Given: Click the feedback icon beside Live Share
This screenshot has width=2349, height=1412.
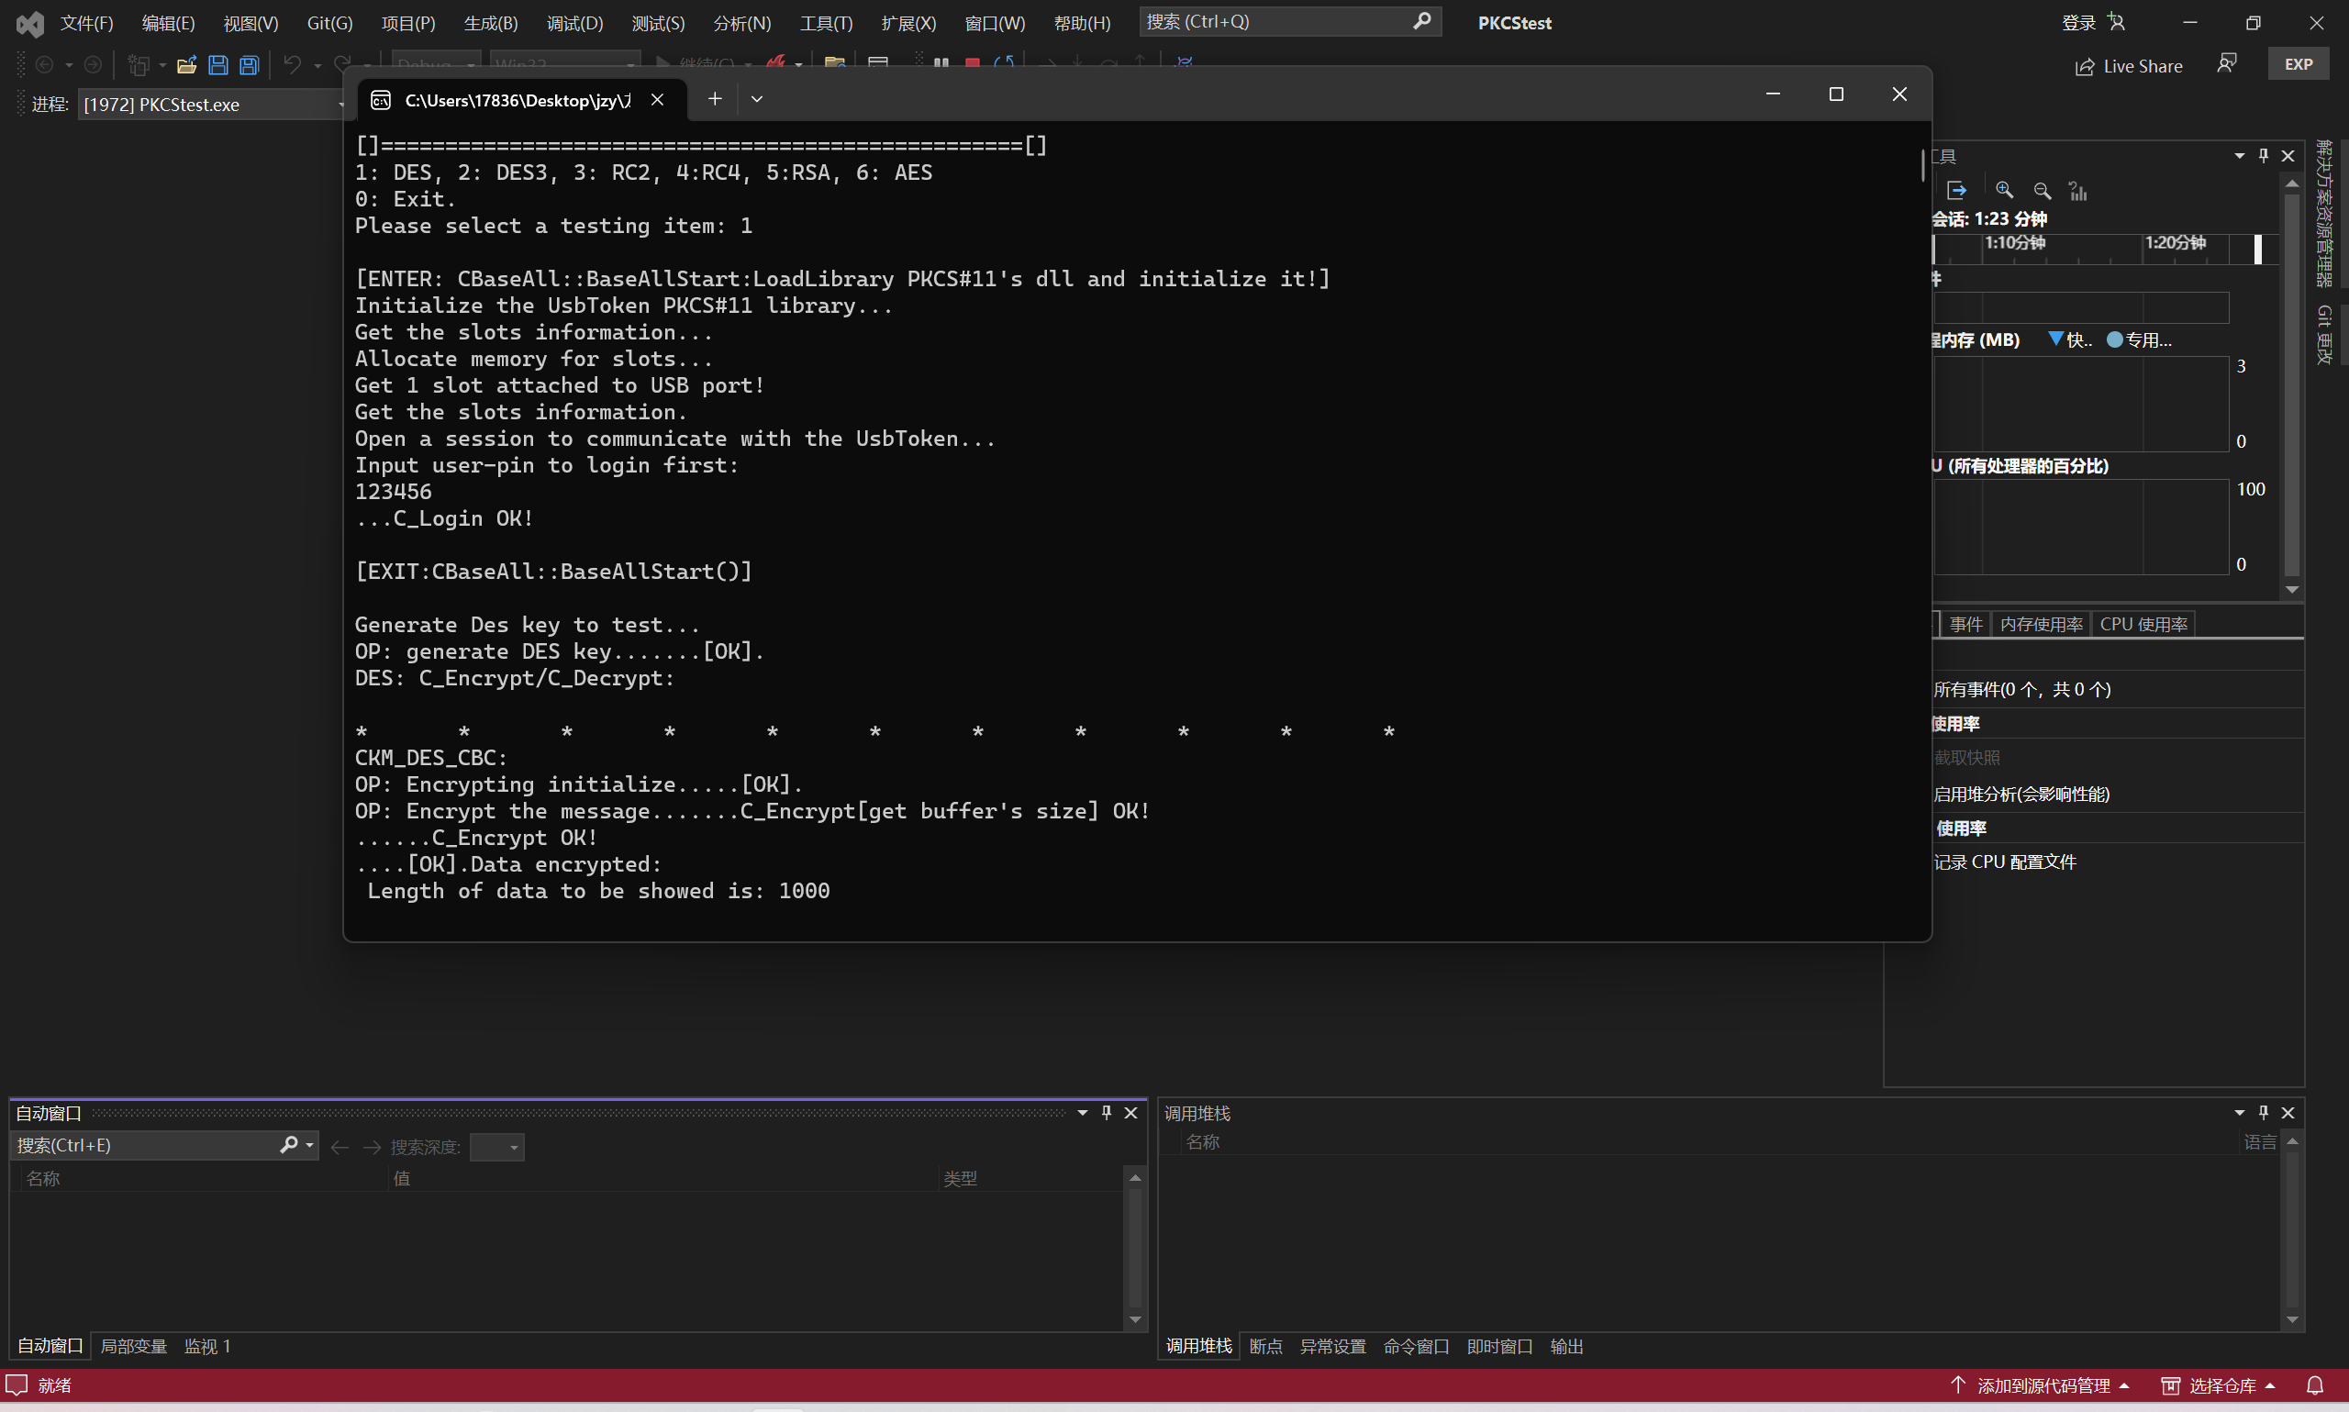Looking at the screenshot, I should pyautogui.click(x=2226, y=65).
